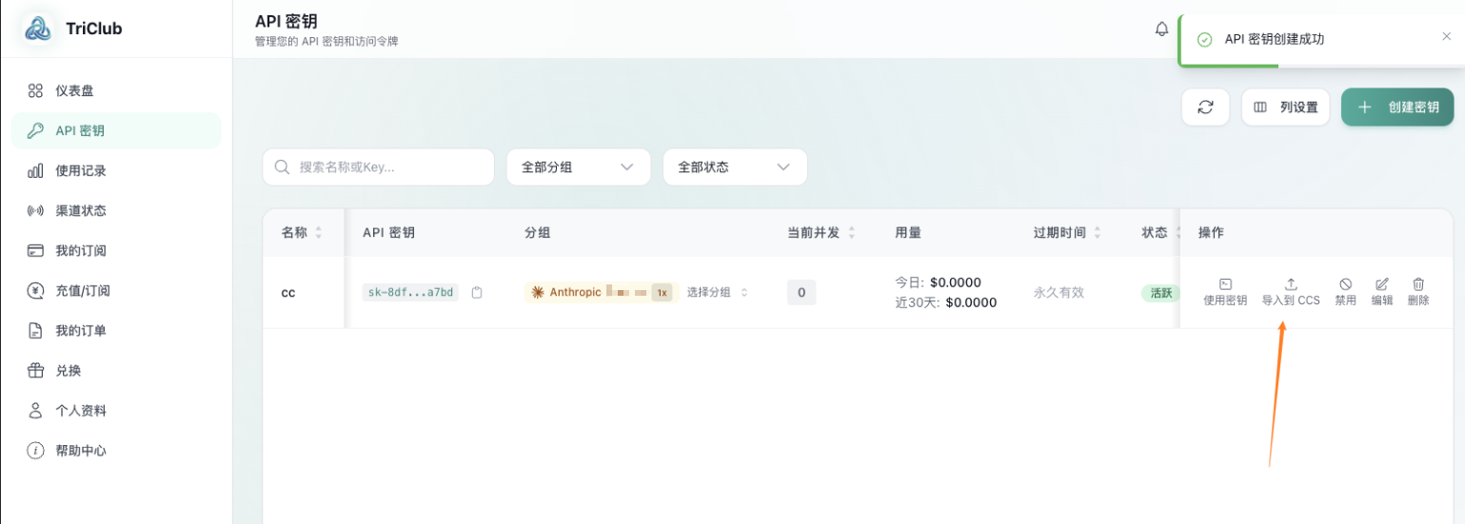Click the TriClub logo icon
Screen dimensions: 1465x524
click(x=38, y=29)
